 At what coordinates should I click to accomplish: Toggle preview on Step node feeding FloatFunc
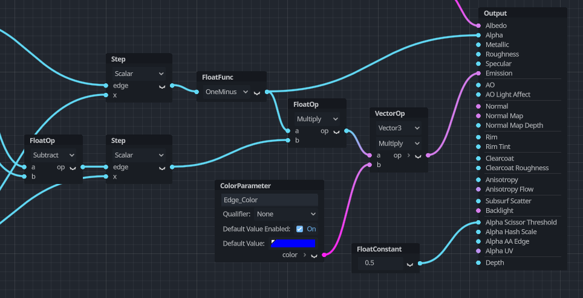[x=162, y=86]
